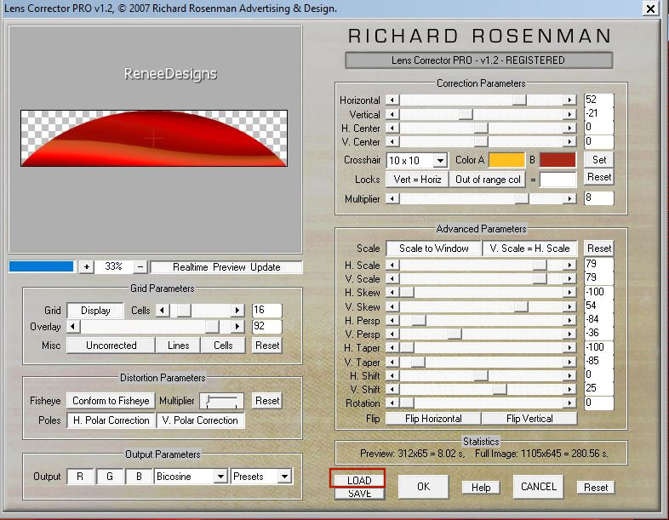Click the LOAD button

[359, 480]
